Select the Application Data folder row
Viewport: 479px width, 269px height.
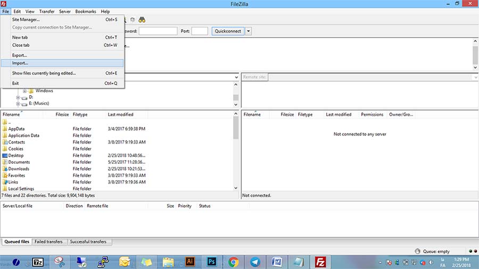tap(117, 136)
